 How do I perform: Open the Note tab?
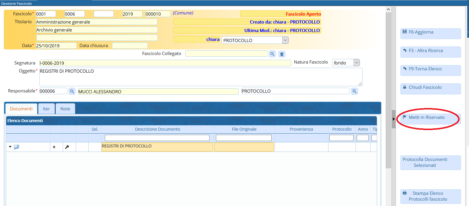[65, 109]
